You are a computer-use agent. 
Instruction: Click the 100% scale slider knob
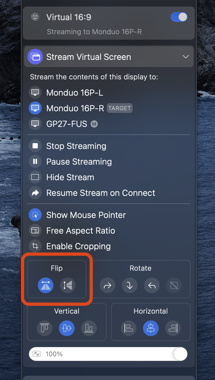[x=180, y=354]
